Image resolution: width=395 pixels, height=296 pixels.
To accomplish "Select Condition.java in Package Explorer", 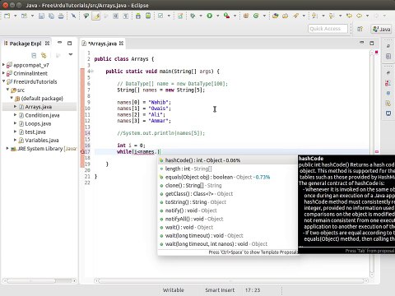I will (x=39, y=115).
